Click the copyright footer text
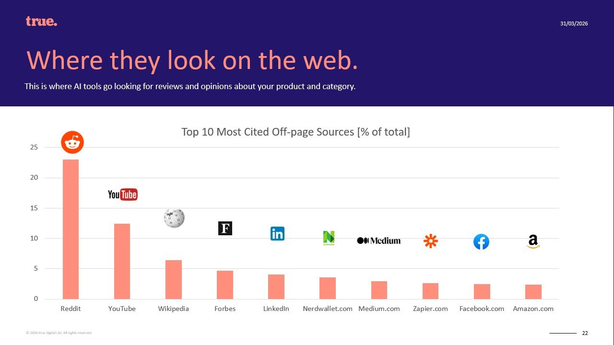The image size is (614, 345). coord(59,333)
